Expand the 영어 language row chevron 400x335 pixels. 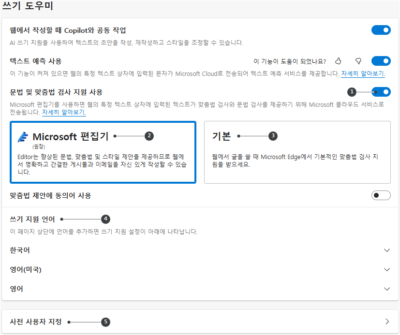tap(387, 289)
